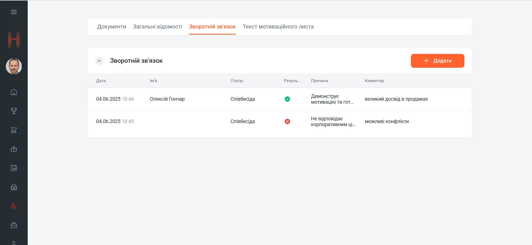Open the briefcase icon in sidebar
The width and height of the screenshot is (532, 245).
click(x=14, y=225)
